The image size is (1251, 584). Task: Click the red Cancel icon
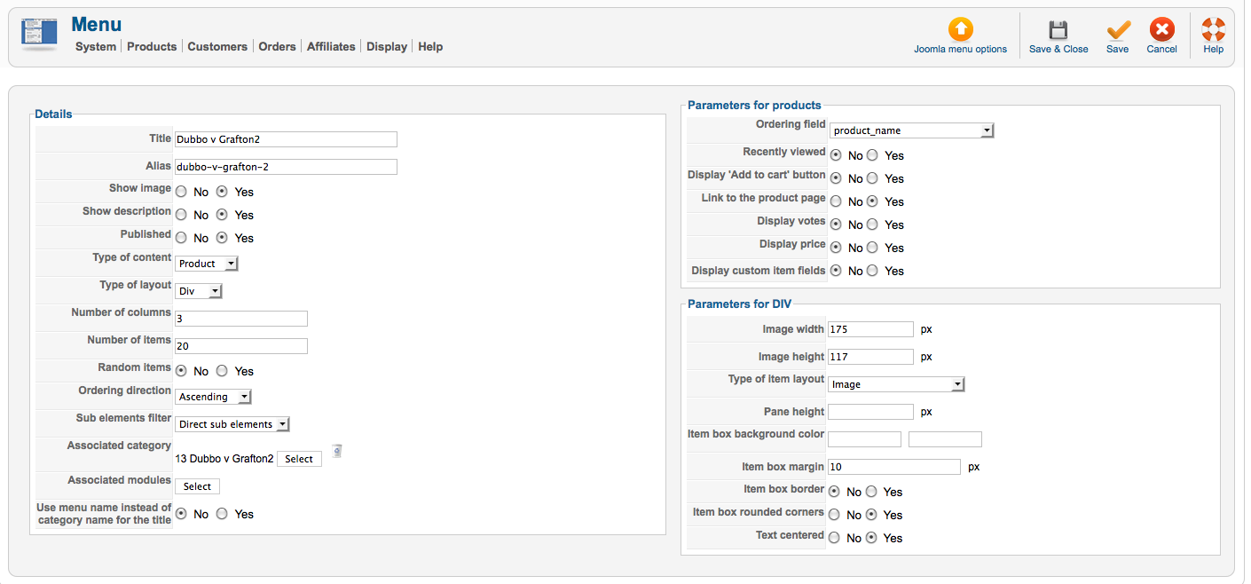[x=1161, y=29]
